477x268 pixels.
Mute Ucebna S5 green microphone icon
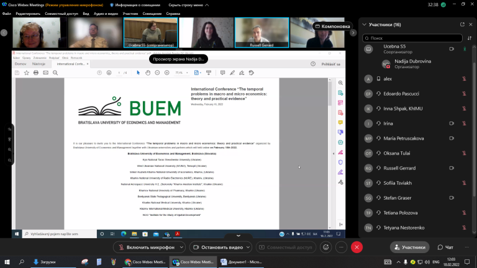[x=464, y=49]
